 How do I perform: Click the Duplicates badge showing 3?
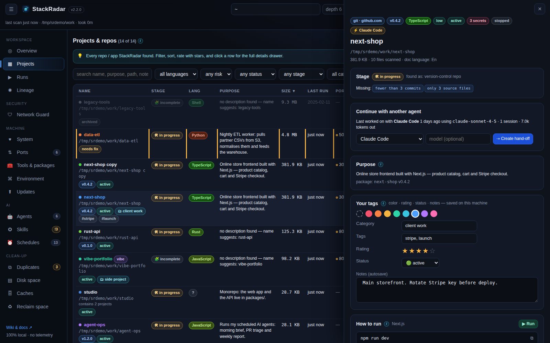click(x=57, y=267)
